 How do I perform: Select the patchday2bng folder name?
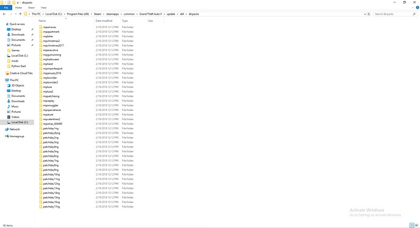(51, 133)
